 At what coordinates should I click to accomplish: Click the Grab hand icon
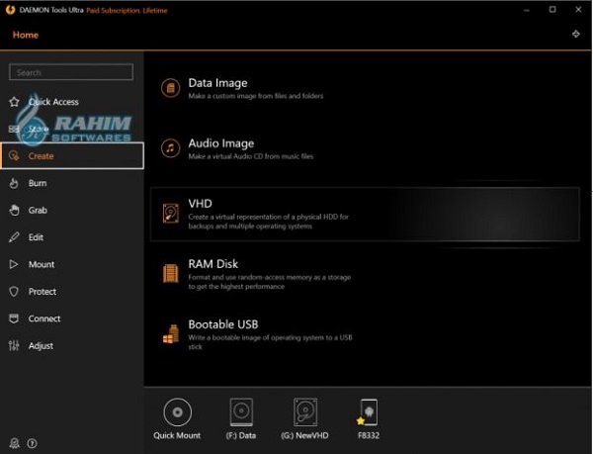(14, 210)
